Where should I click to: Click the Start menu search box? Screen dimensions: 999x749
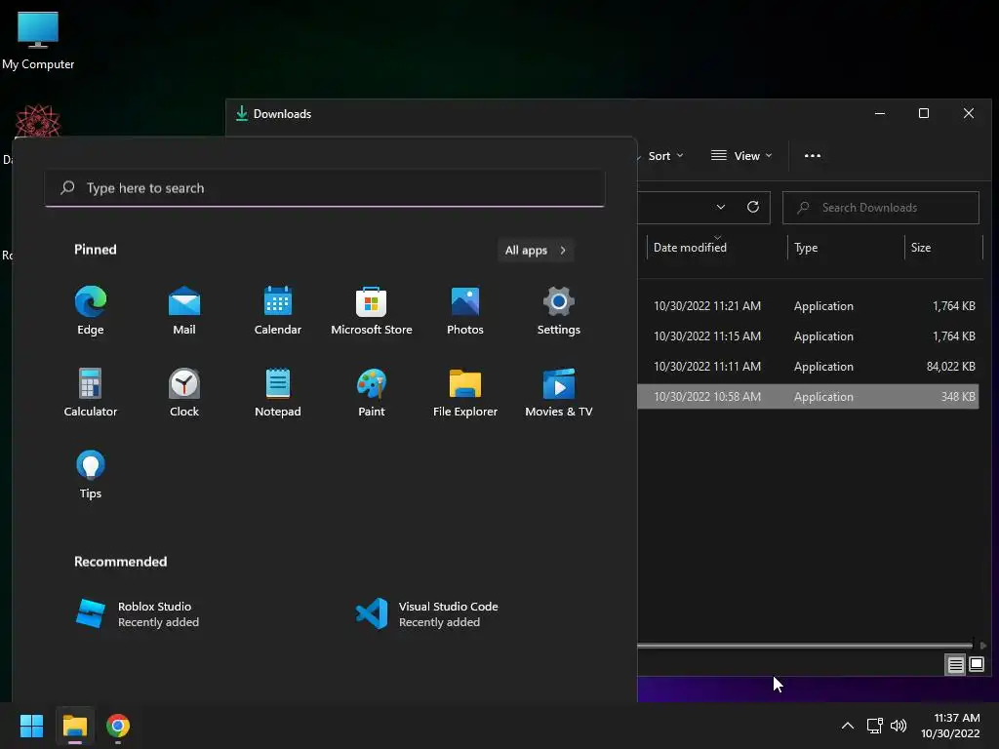pyautogui.click(x=325, y=188)
